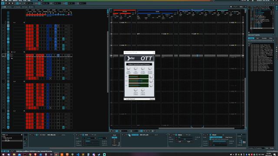Toggle the Gainer device on/off icon
Viewport: 278px width, 156px height.
(176, 135)
